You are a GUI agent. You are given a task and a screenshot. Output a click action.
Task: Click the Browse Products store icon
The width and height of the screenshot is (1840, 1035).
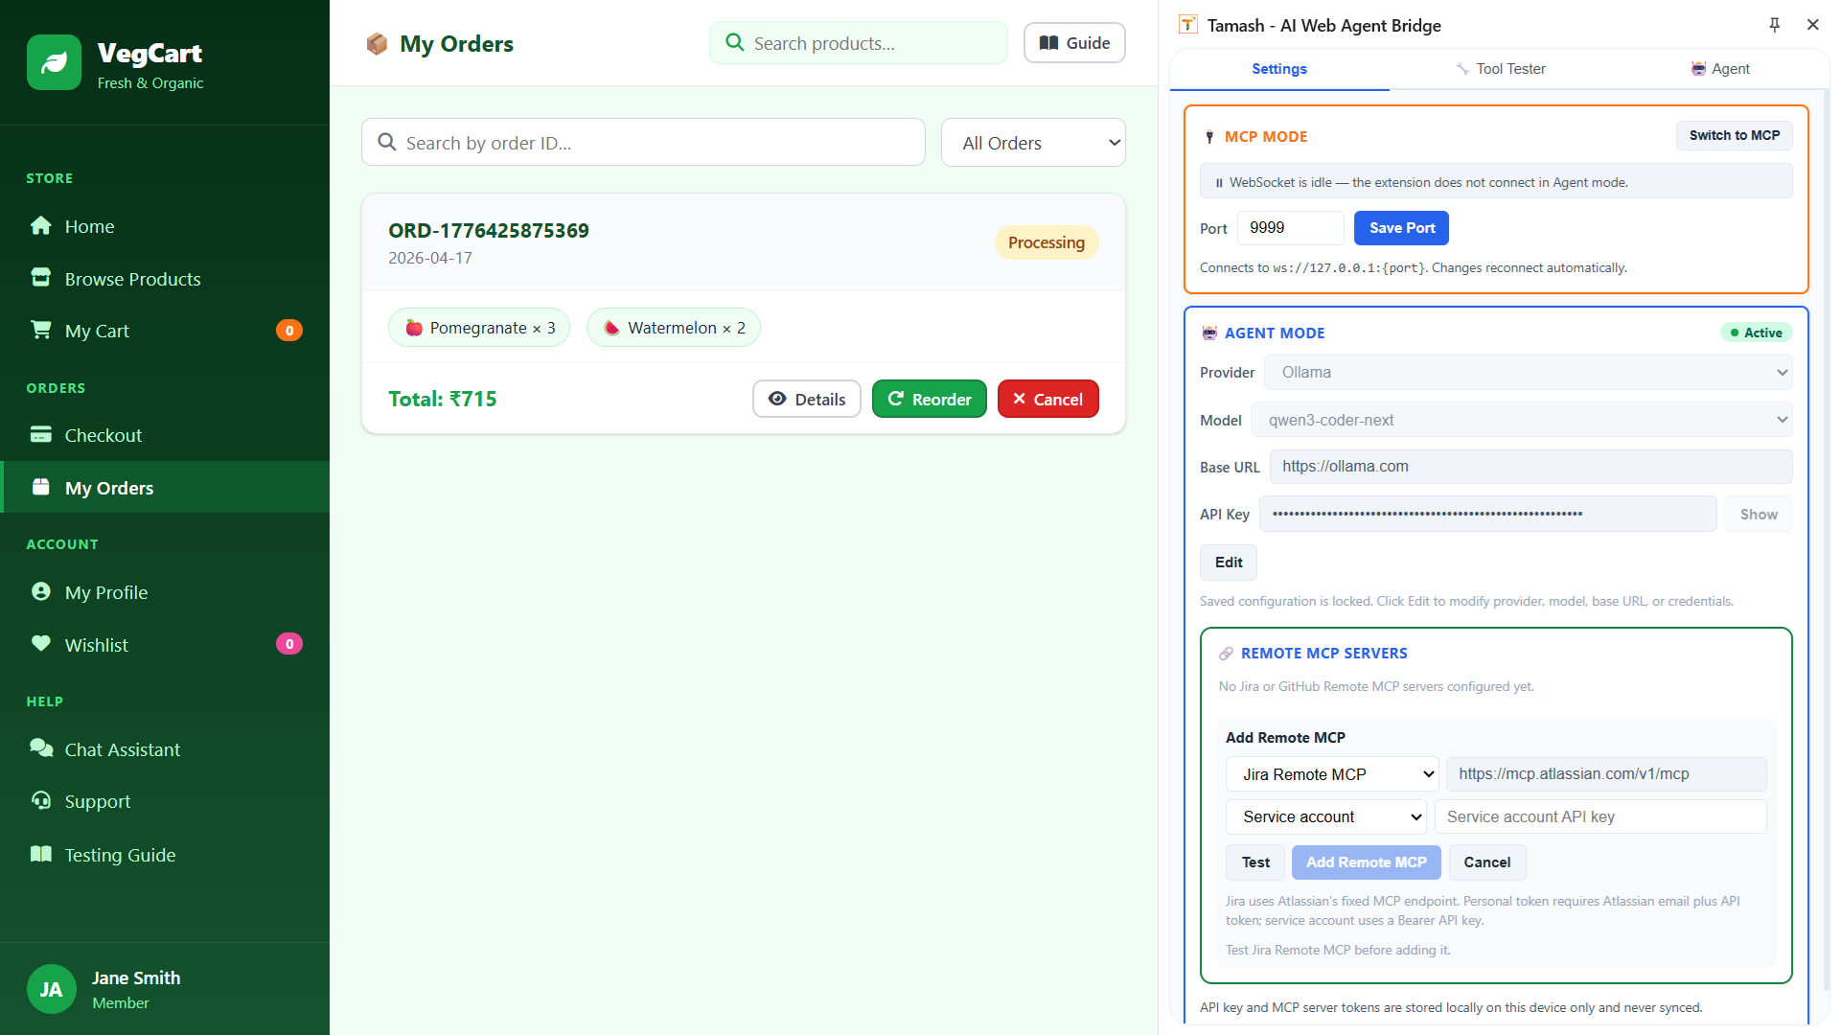(x=40, y=278)
